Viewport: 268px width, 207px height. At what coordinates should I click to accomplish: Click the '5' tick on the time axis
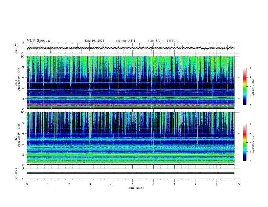pyautogui.click(x=132, y=184)
